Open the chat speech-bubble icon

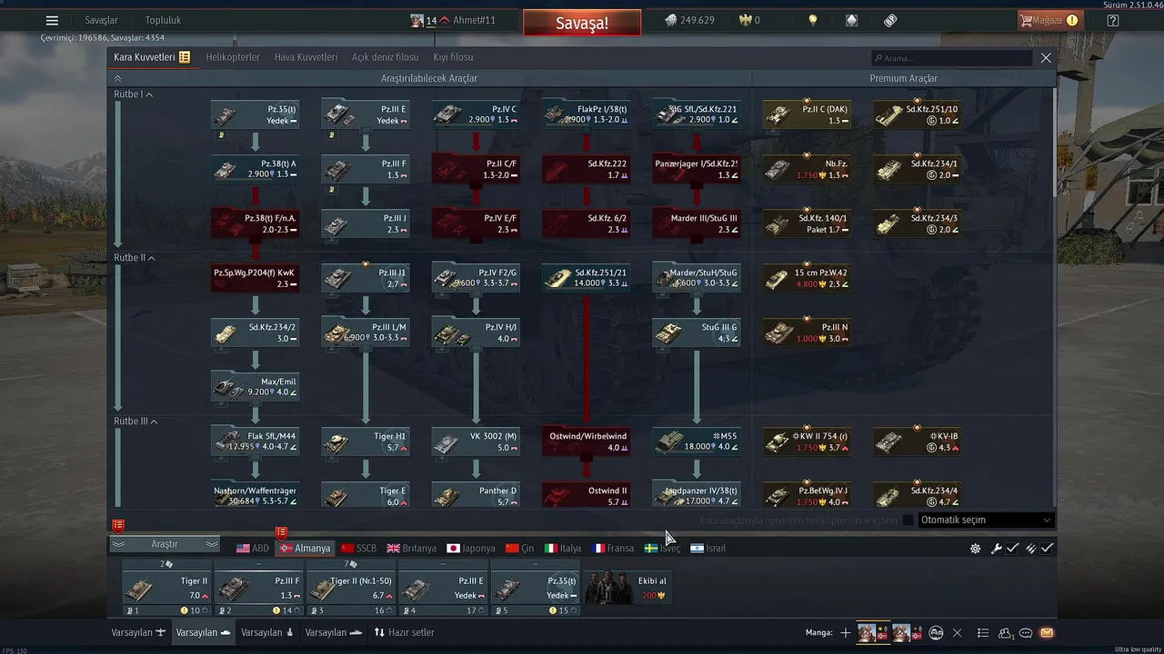tap(1027, 632)
